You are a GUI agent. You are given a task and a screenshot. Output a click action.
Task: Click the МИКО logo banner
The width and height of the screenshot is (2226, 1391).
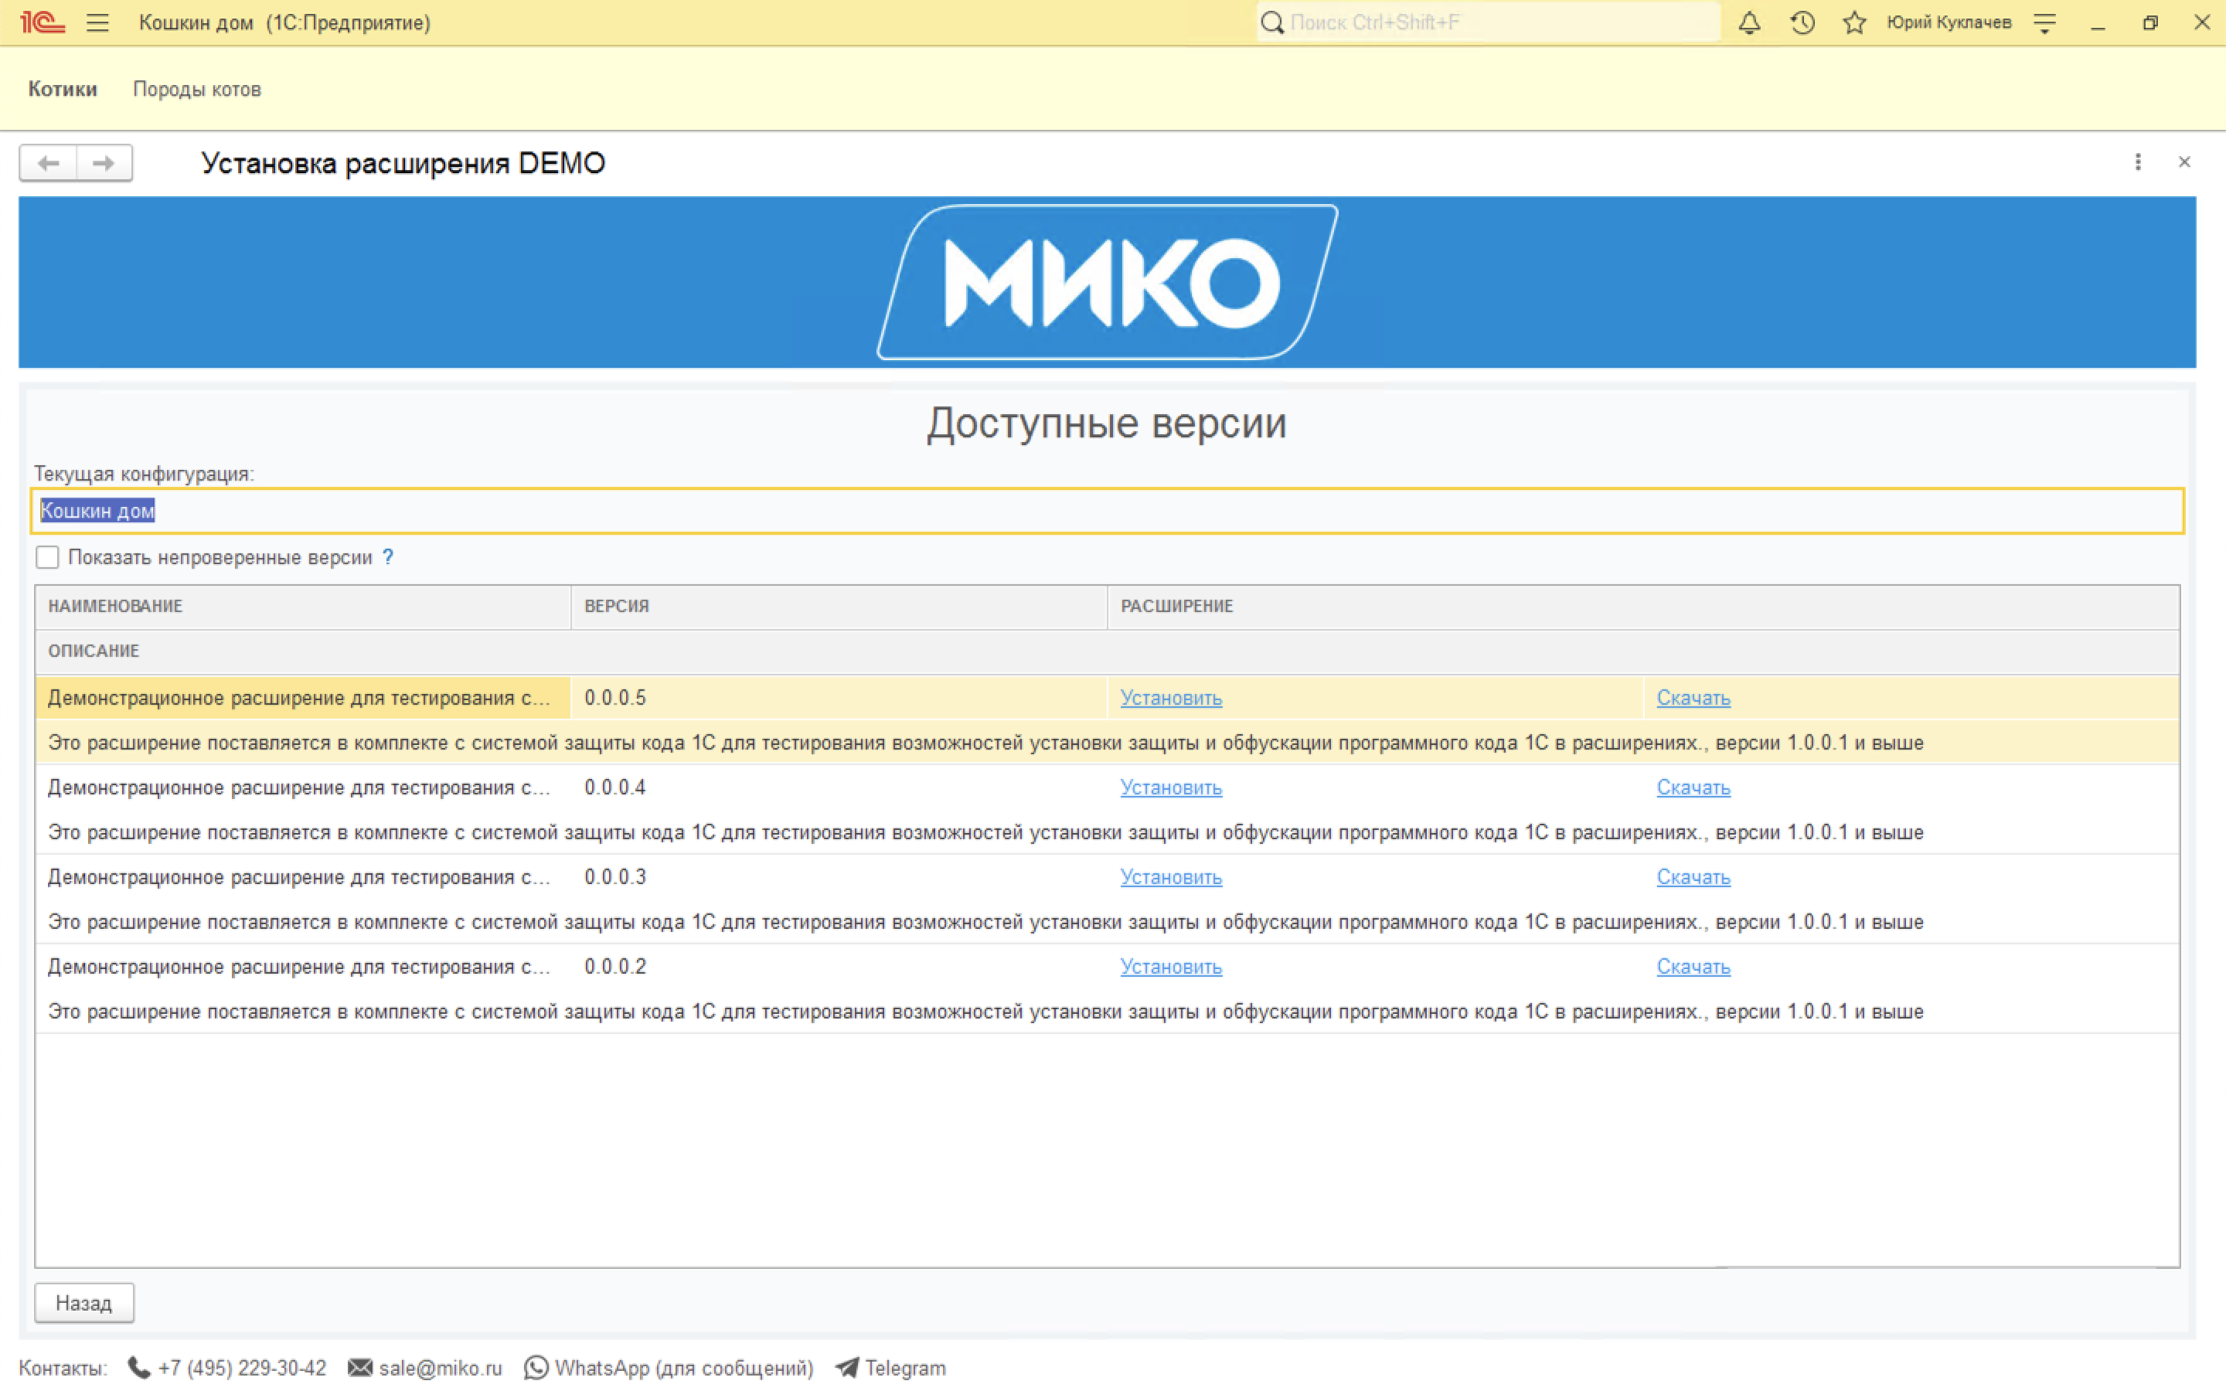click(x=1108, y=281)
